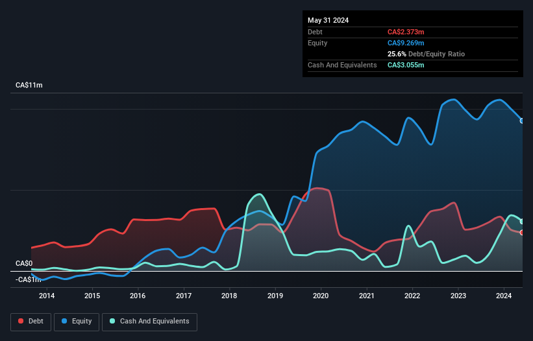The width and height of the screenshot is (533, 341).
Task: Click the 2019 x-axis label
Action: (x=275, y=296)
